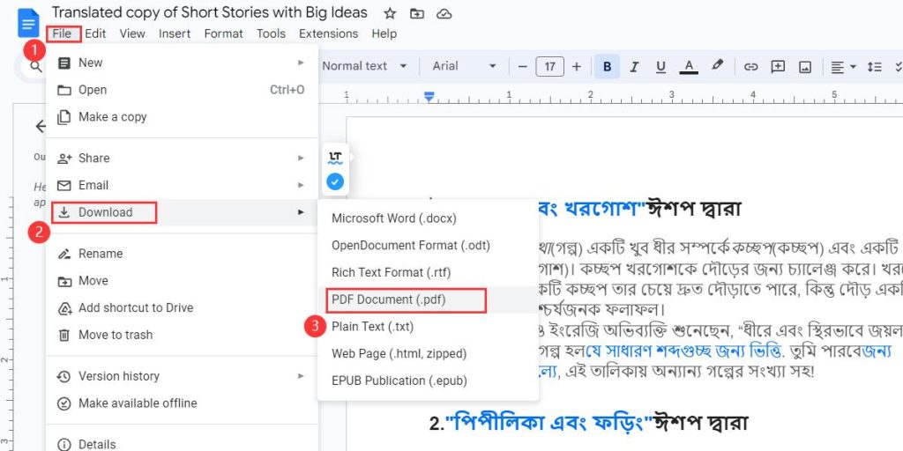
Task: Click the blue checkmark badge icon
Action: [x=335, y=181]
